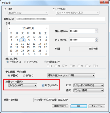Toggle the 外でもVIDEO checkbox

coord(43,85)
